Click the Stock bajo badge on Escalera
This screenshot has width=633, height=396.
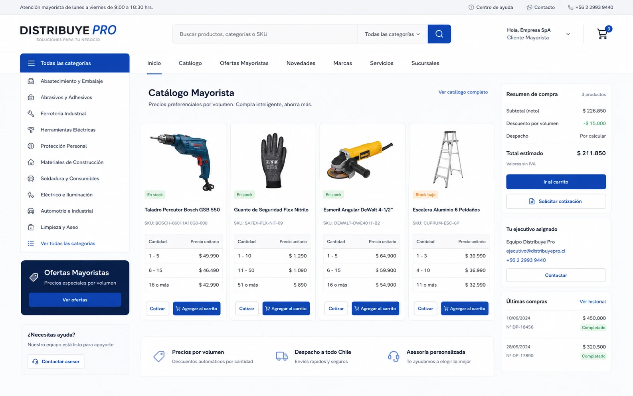click(x=425, y=195)
